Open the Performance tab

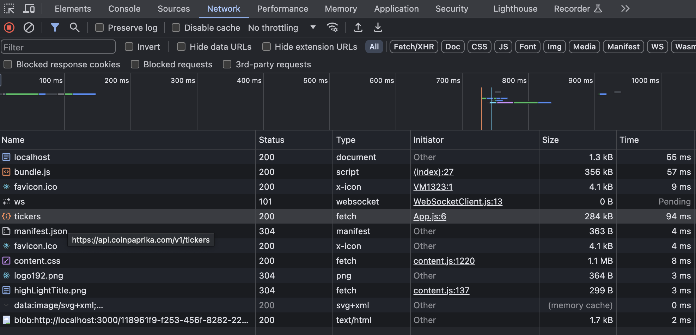[x=283, y=9]
